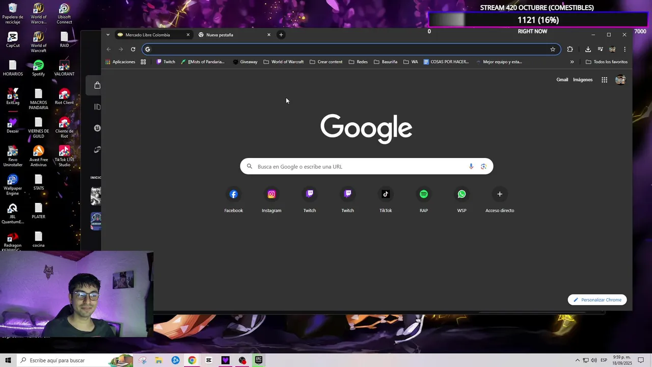Open Aplicaciones bookmark
Screen dimensions: 652x367
tap(120, 62)
